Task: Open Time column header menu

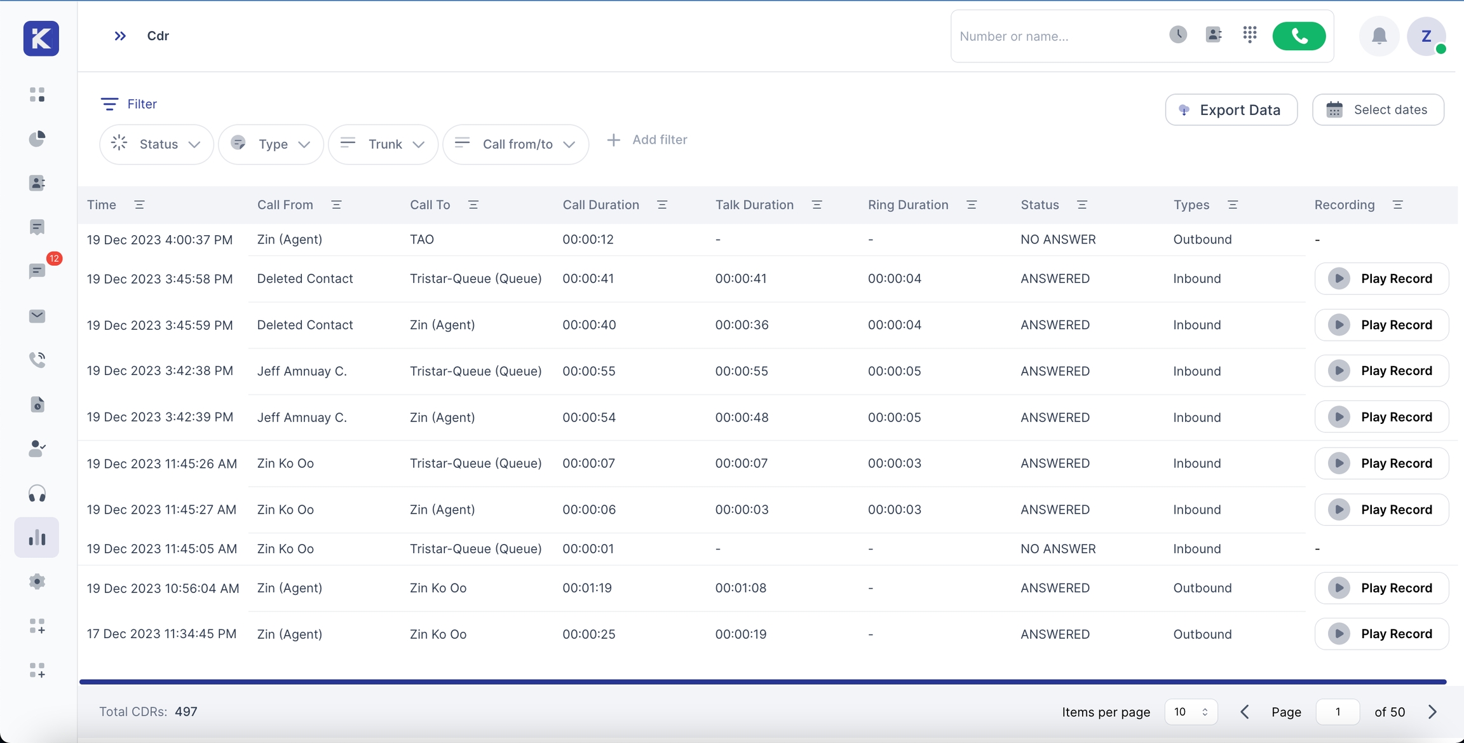Action: coord(139,205)
